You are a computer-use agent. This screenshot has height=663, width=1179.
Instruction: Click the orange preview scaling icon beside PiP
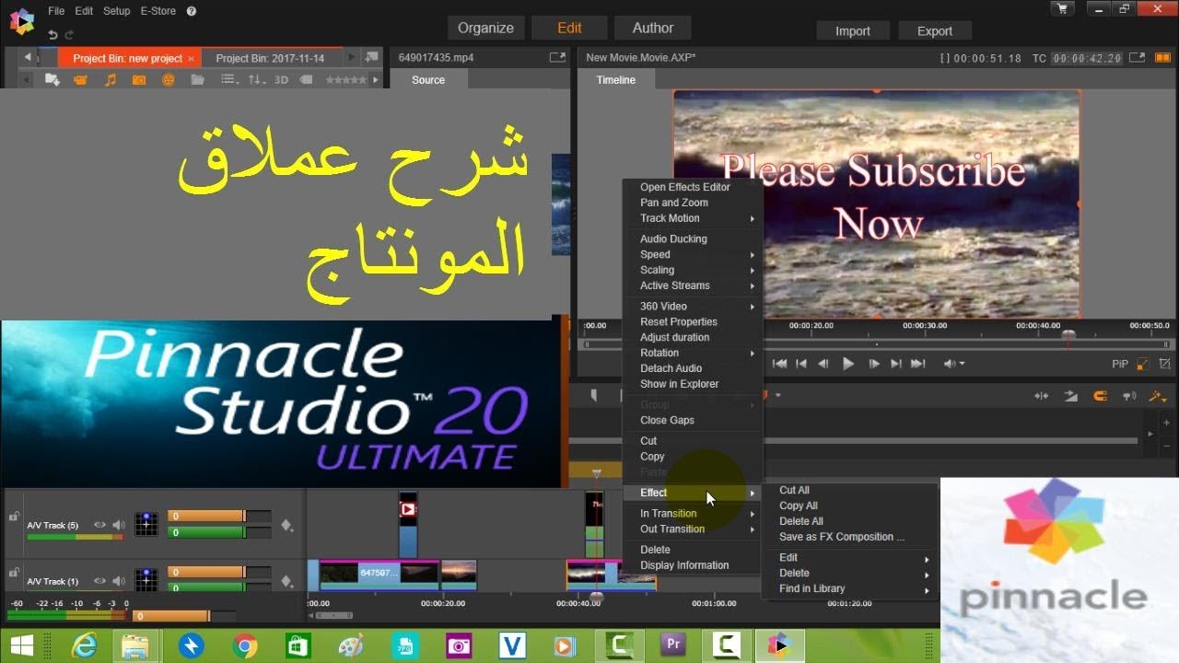1143,364
